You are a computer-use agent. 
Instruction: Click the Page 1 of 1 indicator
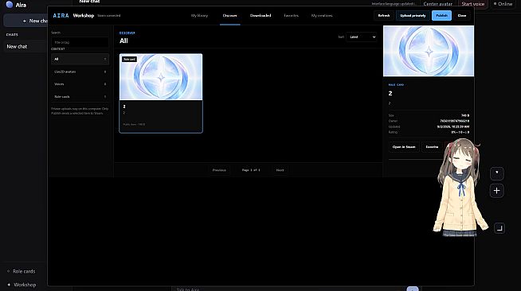coord(251,170)
